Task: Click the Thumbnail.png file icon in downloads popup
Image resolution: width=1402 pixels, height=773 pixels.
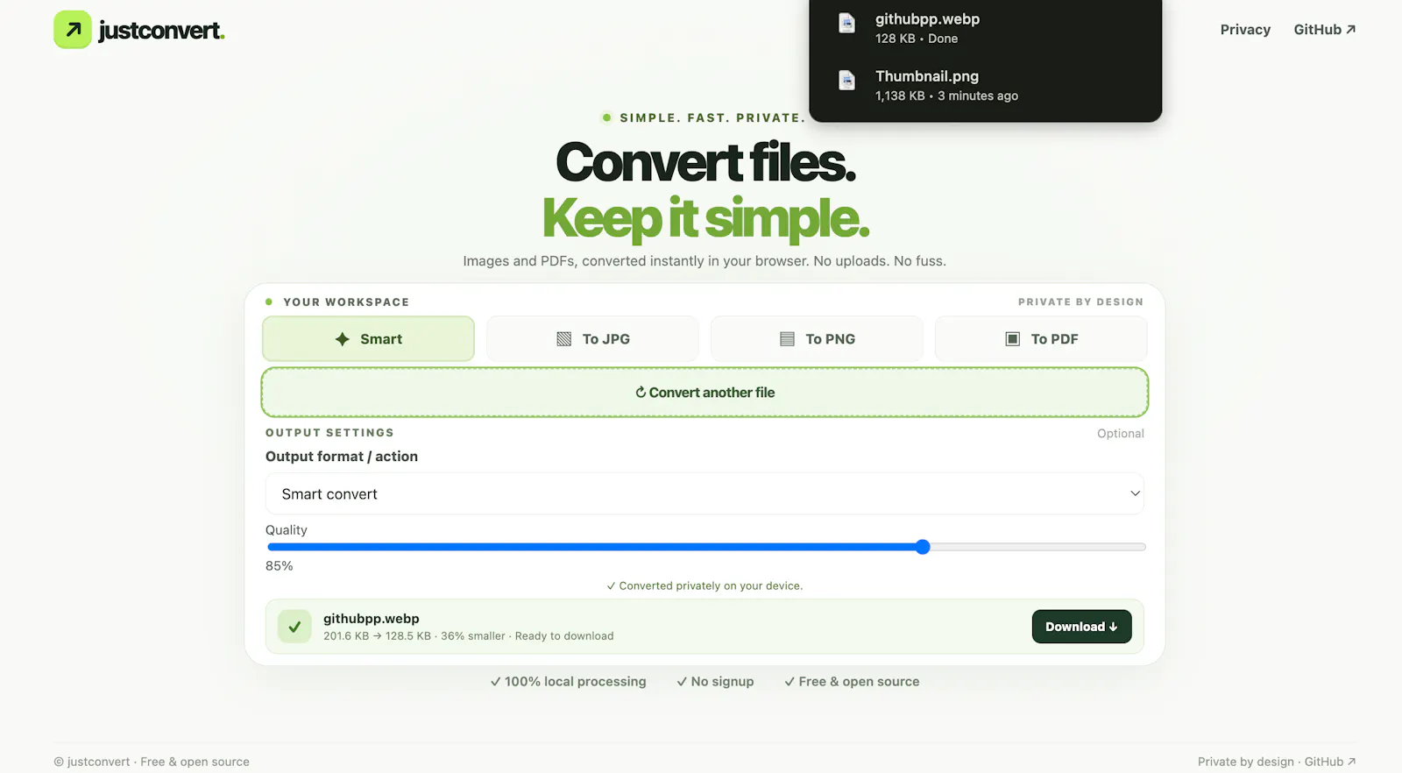Action: tap(846, 81)
